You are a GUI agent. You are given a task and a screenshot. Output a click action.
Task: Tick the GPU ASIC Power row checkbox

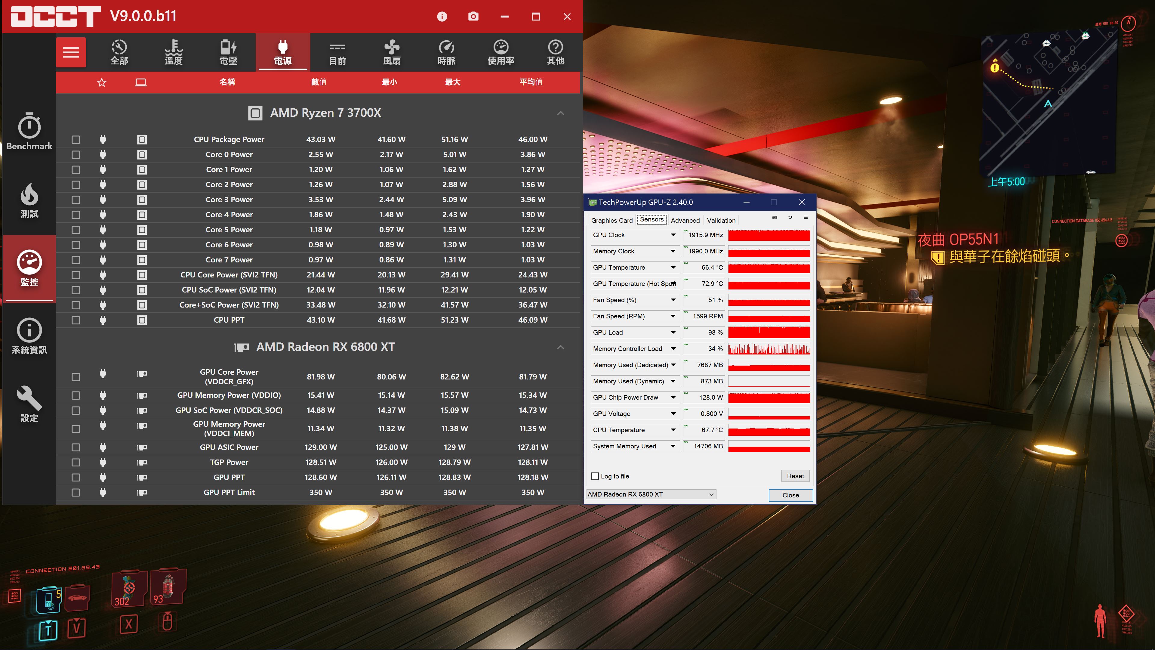coord(76,447)
